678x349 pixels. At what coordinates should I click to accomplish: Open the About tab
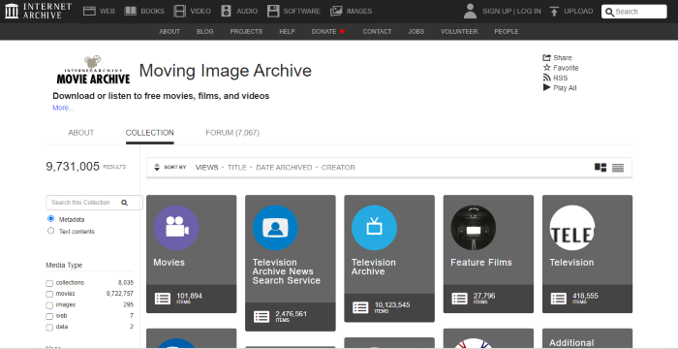pyautogui.click(x=80, y=133)
